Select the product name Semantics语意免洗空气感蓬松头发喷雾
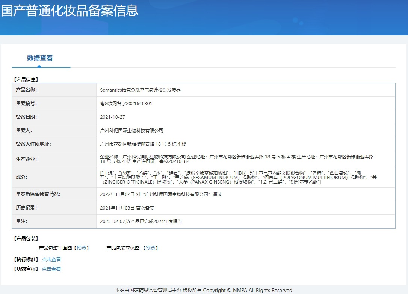This screenshot has height=294, width=408. (x=140, y=90)
